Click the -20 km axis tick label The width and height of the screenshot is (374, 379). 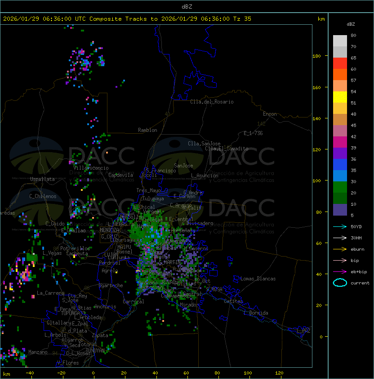coord(61,373)
